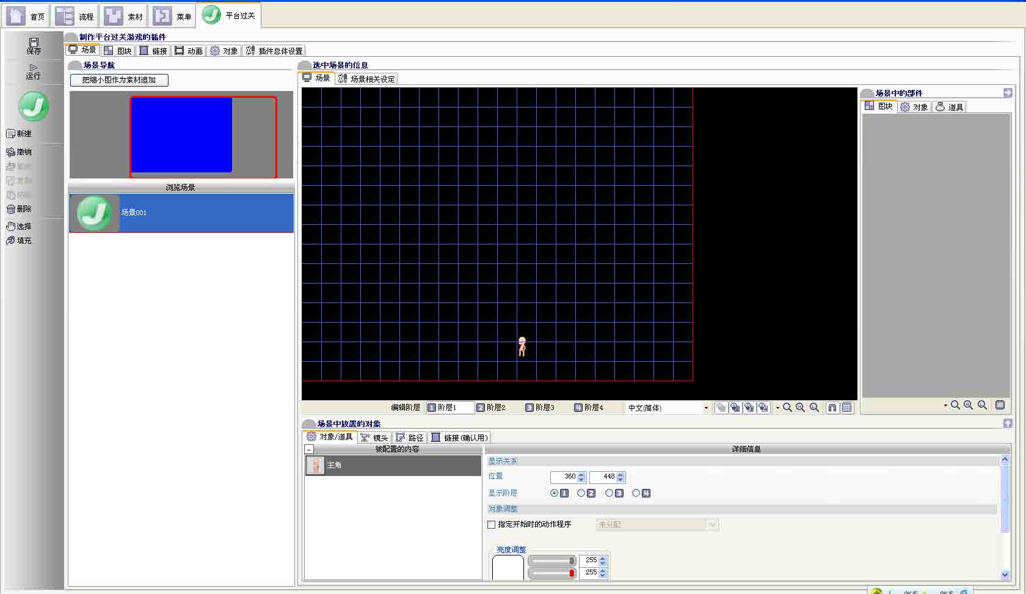
Task: Select display layer 3 radio button
Action: (609, 493)
